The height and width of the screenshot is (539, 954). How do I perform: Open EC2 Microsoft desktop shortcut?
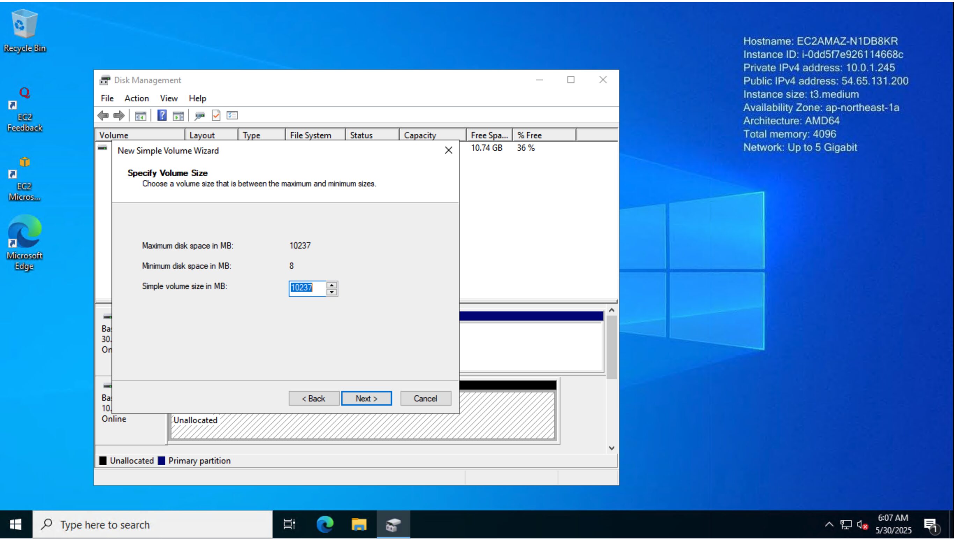point(25,179)
